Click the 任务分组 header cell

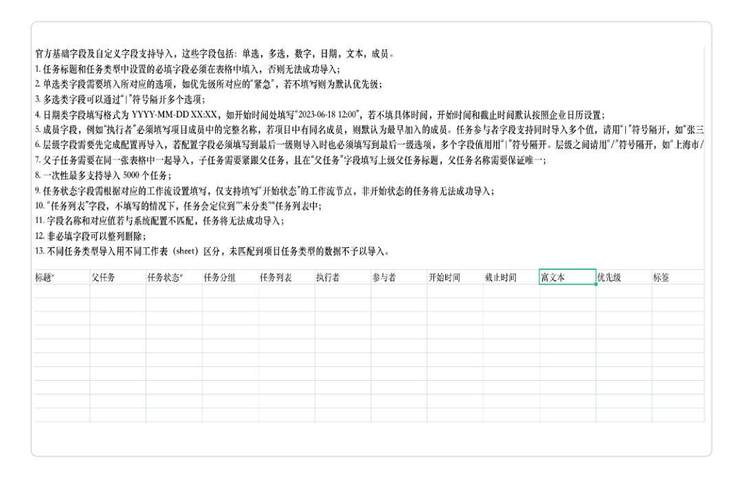pyautogui.click(x=230, y=278)
